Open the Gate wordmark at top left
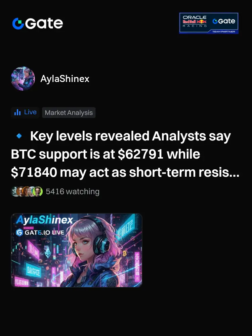252x336 pixels. point(38,24)
